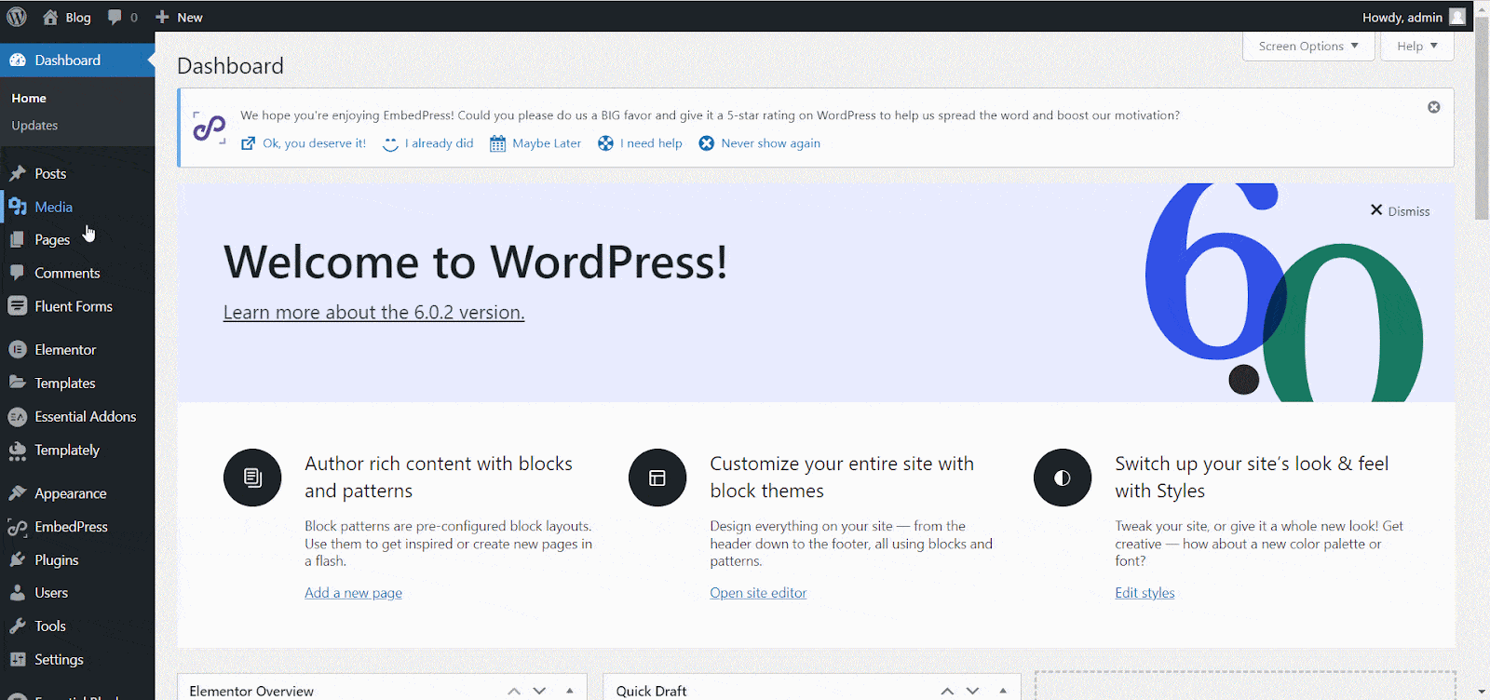Go to the Media menu
The image size is (1490, 700).
(x=53, y=207)
